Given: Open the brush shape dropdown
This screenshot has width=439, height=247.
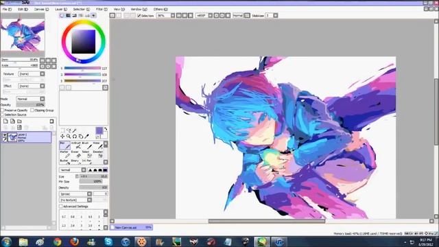Looking at the screenshot, I should pos(75,193).
